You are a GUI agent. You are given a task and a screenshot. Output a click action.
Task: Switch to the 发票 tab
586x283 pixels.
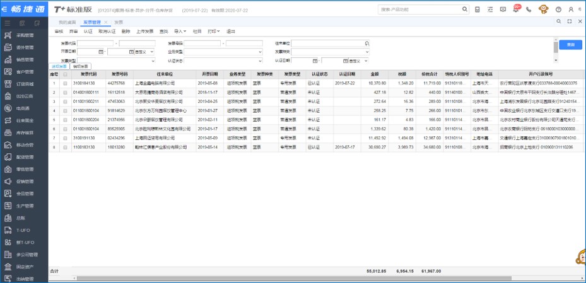(119, 22)
